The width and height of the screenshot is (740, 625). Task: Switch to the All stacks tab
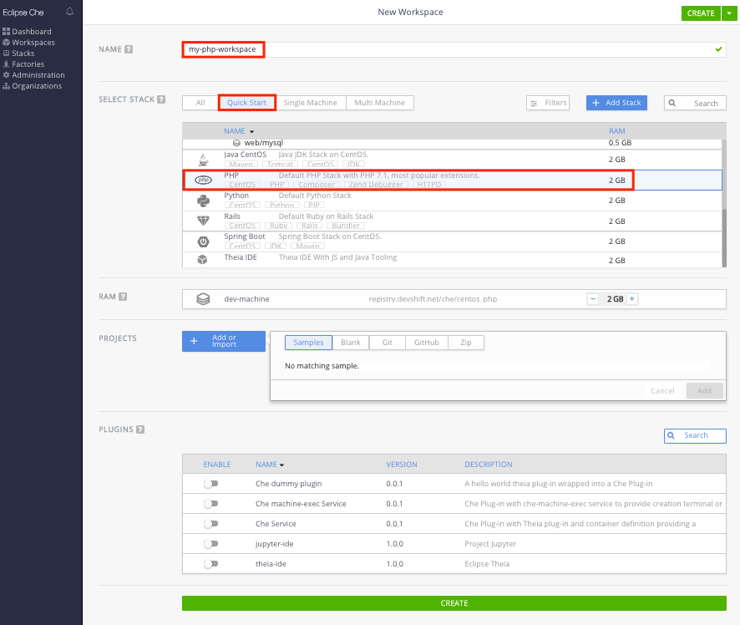(200, 103)
